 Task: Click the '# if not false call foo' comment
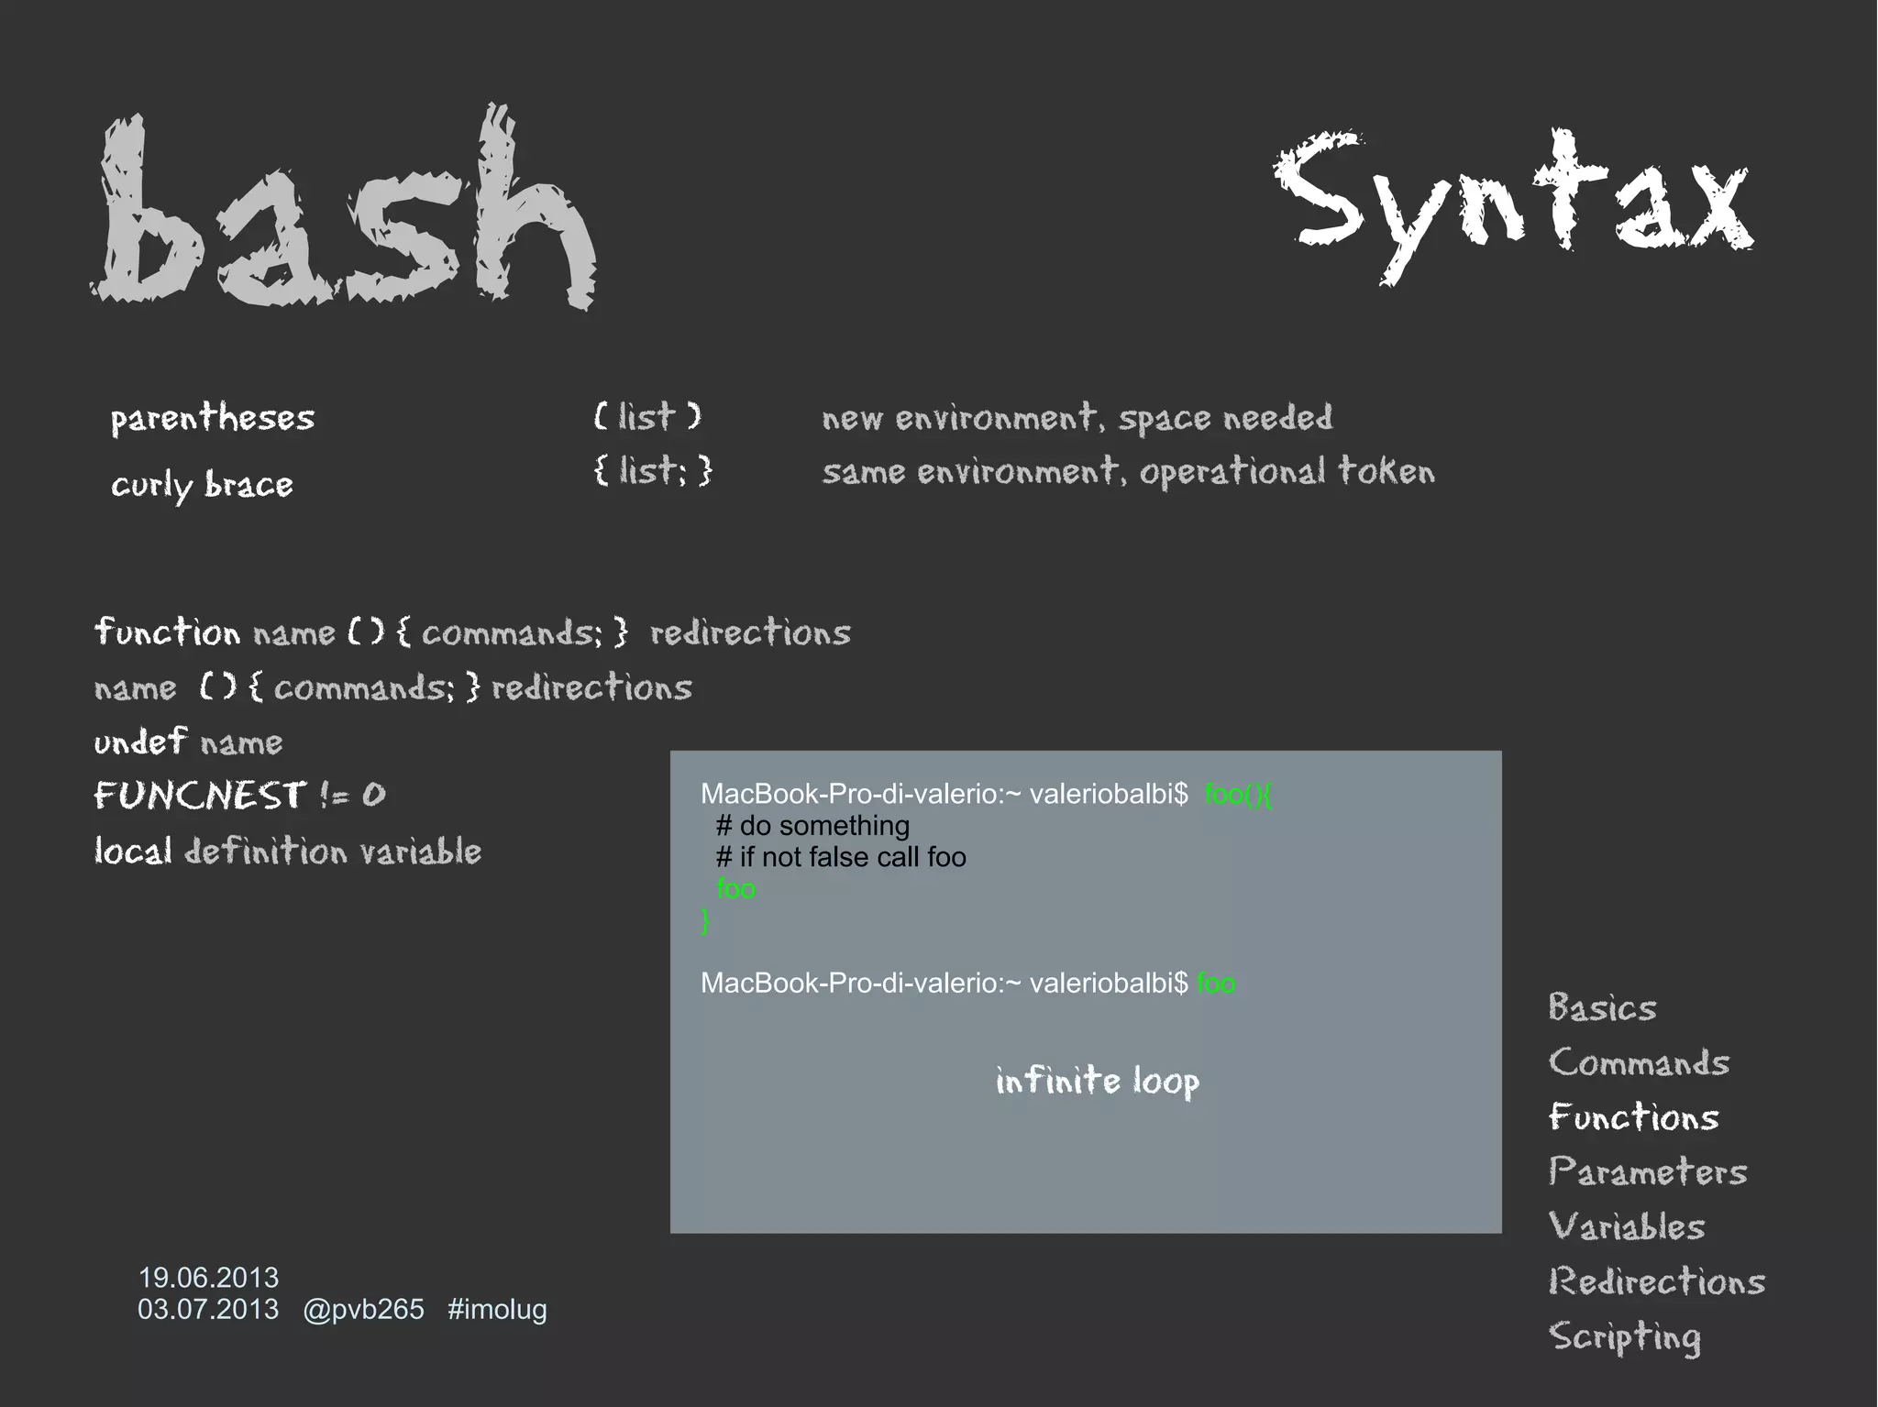[x=841, y=857]
